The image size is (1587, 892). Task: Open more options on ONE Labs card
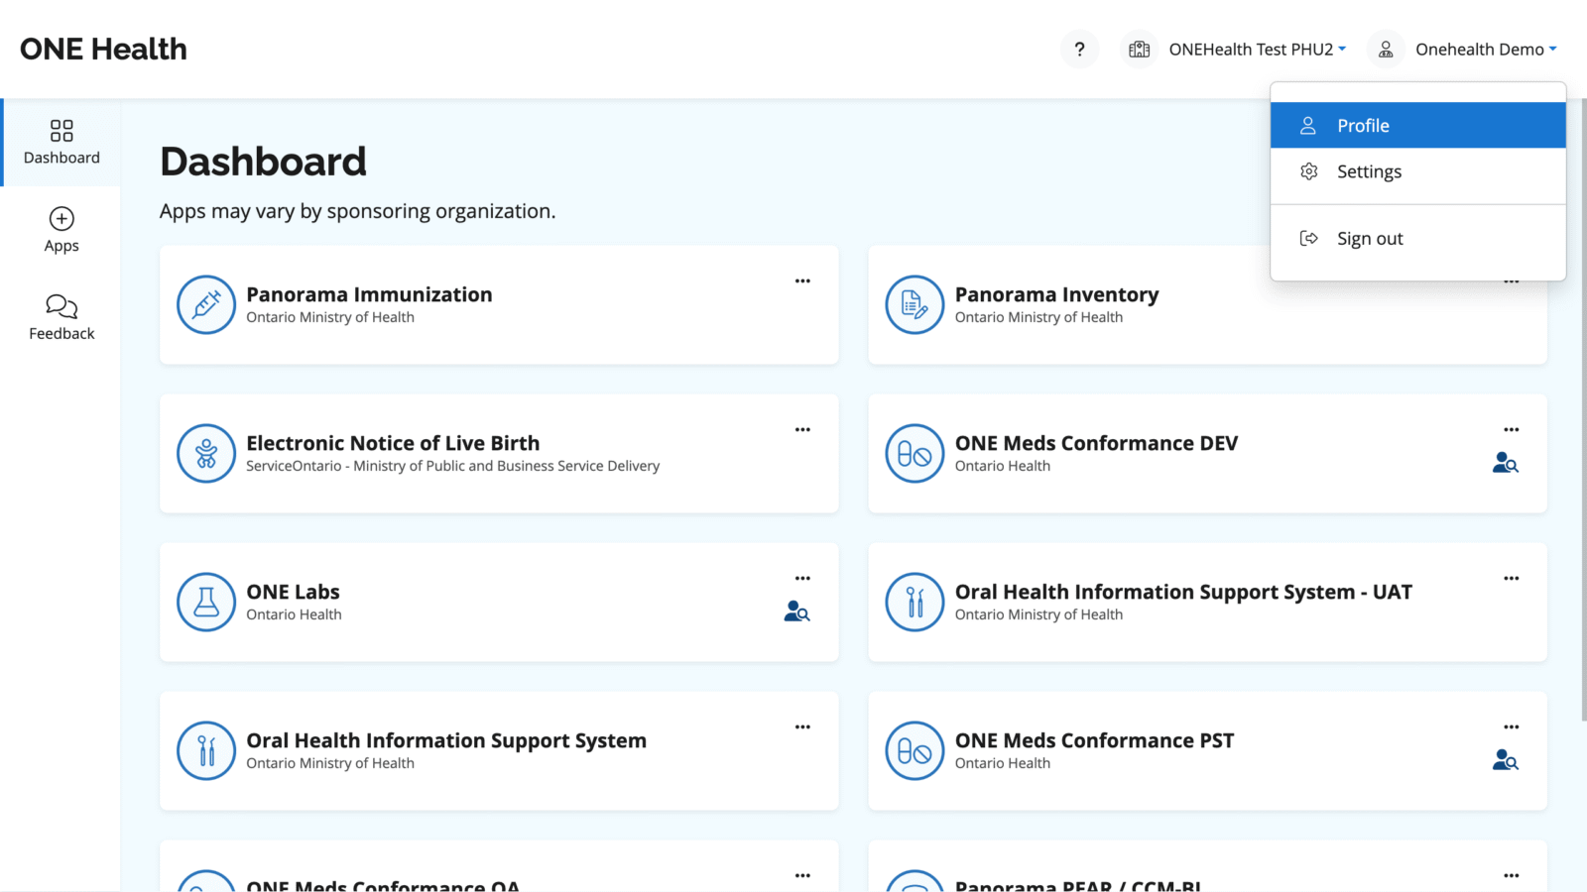point(802,578)
